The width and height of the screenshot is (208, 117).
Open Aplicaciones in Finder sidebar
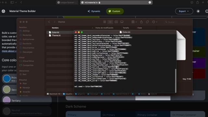click(x=28, y=39)
